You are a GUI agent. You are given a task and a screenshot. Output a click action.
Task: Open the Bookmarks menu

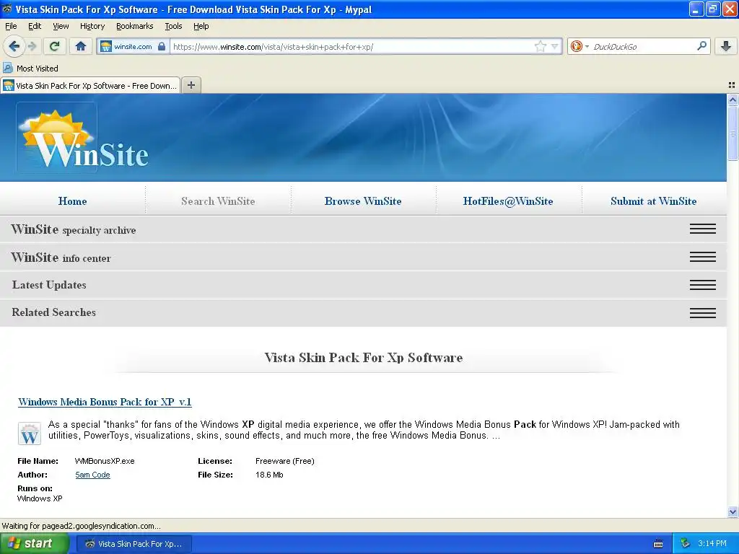click(x=134, y=26)
